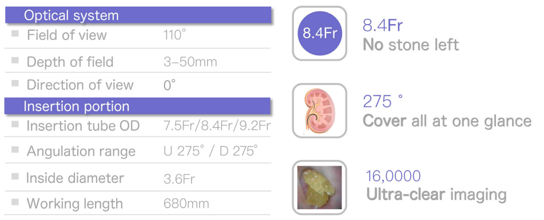Click the 3-50mm depth of field value

[190, 62]
